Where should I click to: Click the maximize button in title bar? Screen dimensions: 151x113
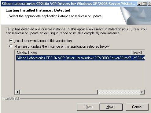(x=144, y=4)
